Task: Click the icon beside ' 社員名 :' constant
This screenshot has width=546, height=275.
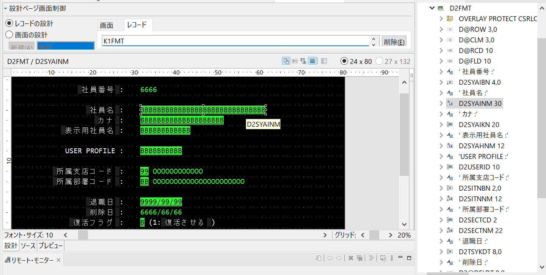Action: (450, 93)
